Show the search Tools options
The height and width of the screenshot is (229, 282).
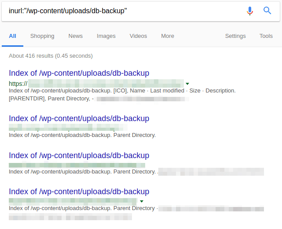tap(266, 36)
